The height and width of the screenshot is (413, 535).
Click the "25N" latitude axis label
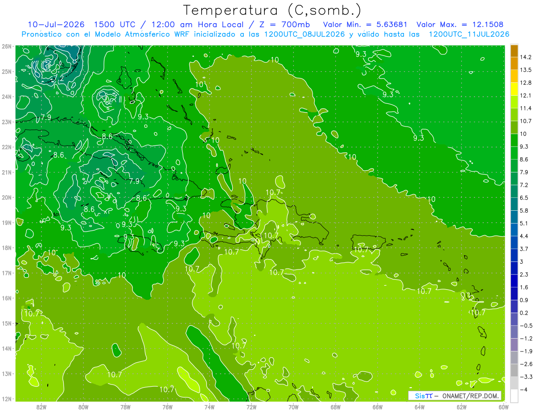pos(6,71)
